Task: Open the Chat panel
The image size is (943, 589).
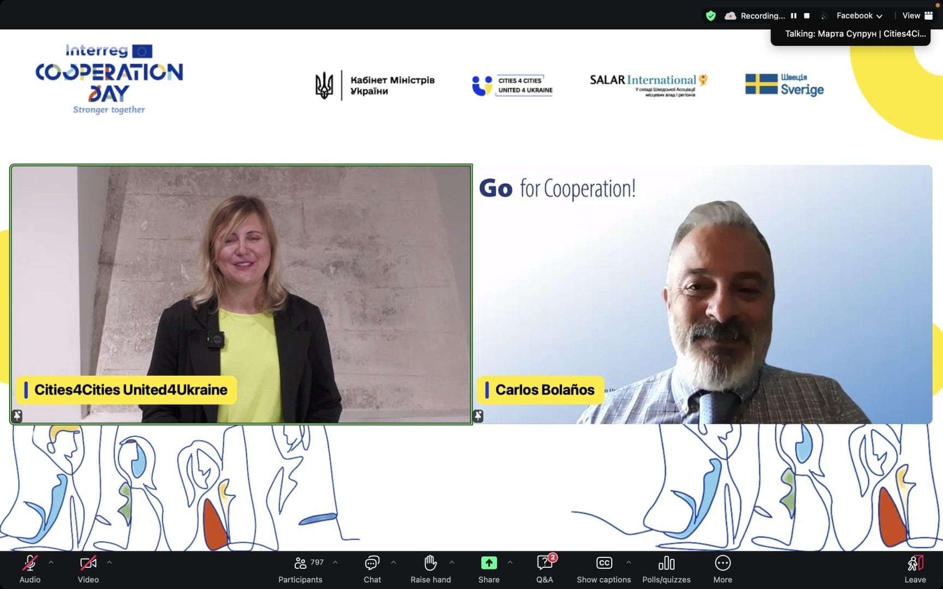Action: [372, 568]
